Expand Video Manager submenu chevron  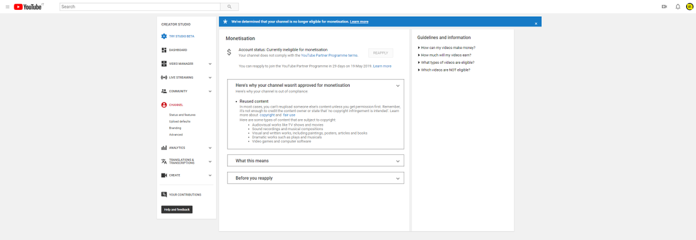(x=210, y=64)
